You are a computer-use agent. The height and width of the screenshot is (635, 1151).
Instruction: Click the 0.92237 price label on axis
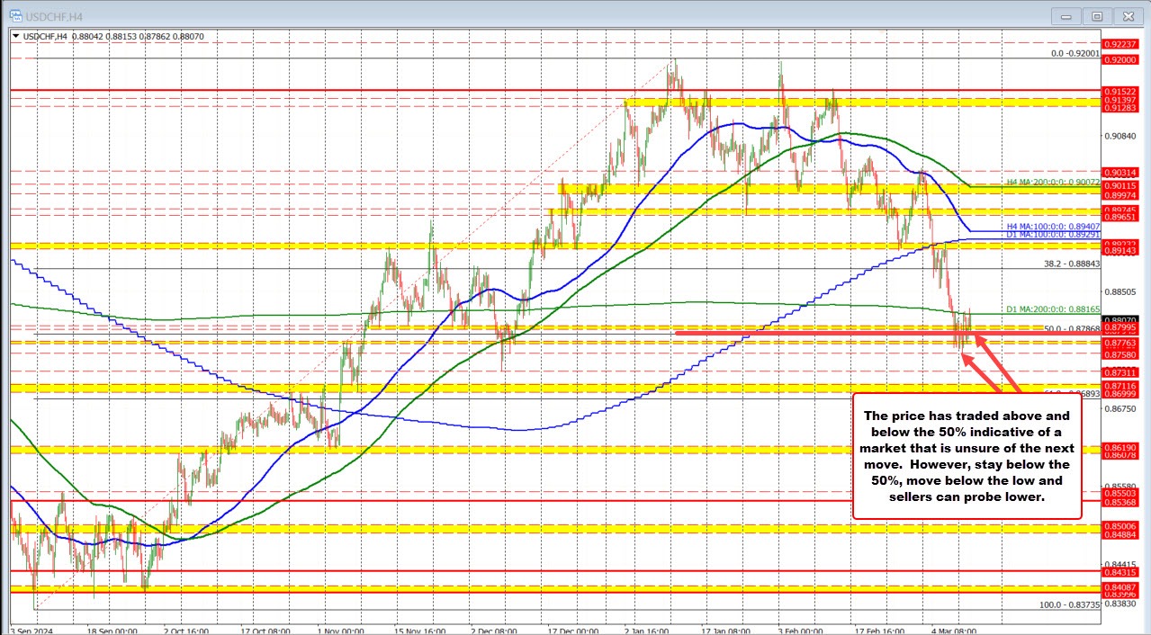(1121, 42)
